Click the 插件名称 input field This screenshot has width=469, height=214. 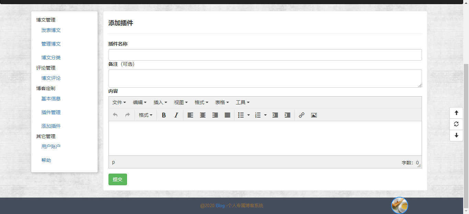click(264, 55)
